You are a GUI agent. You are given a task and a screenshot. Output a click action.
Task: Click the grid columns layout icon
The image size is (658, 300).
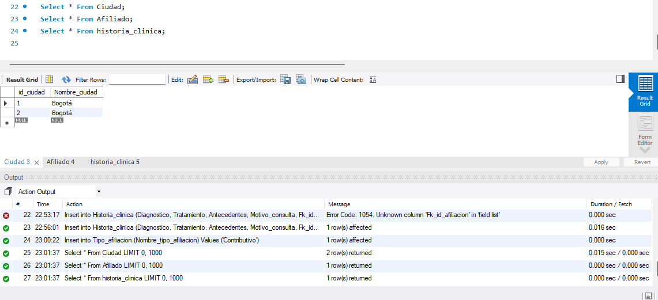[50, 79]
